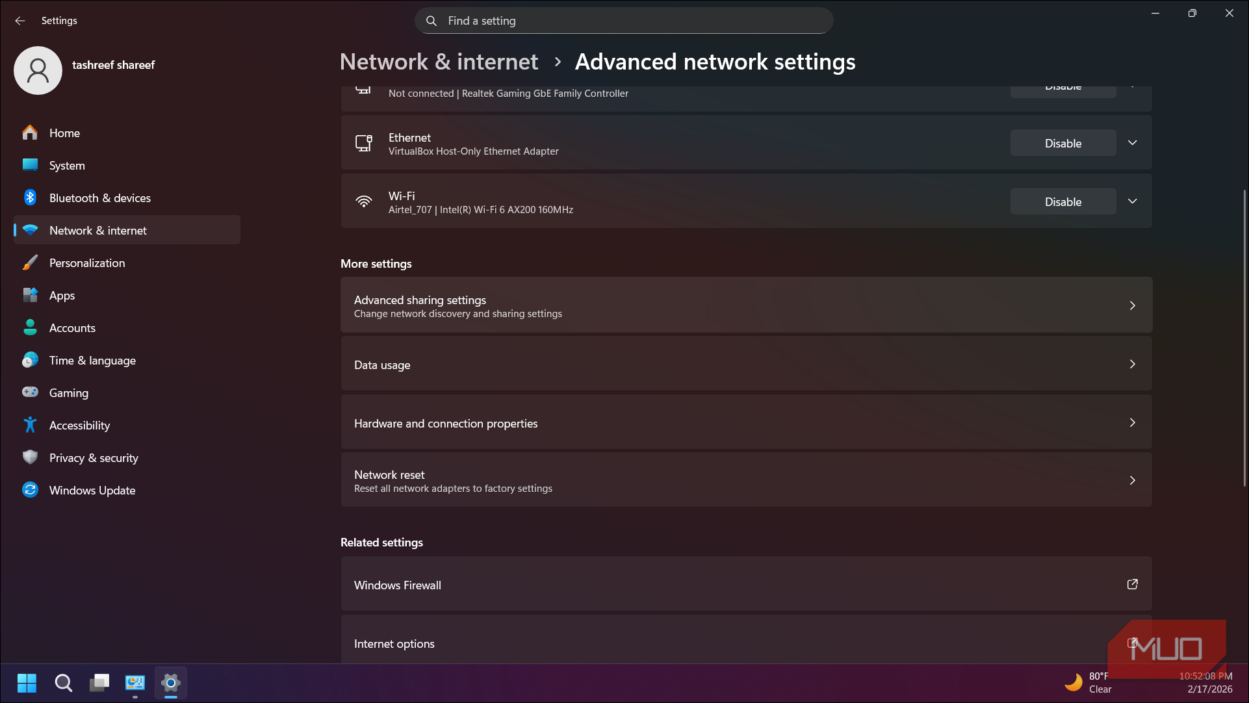Expand the VirtualBox Ethernet adapter details
Viewport: 1249px width, 703px height.
tap(1133, 143)
